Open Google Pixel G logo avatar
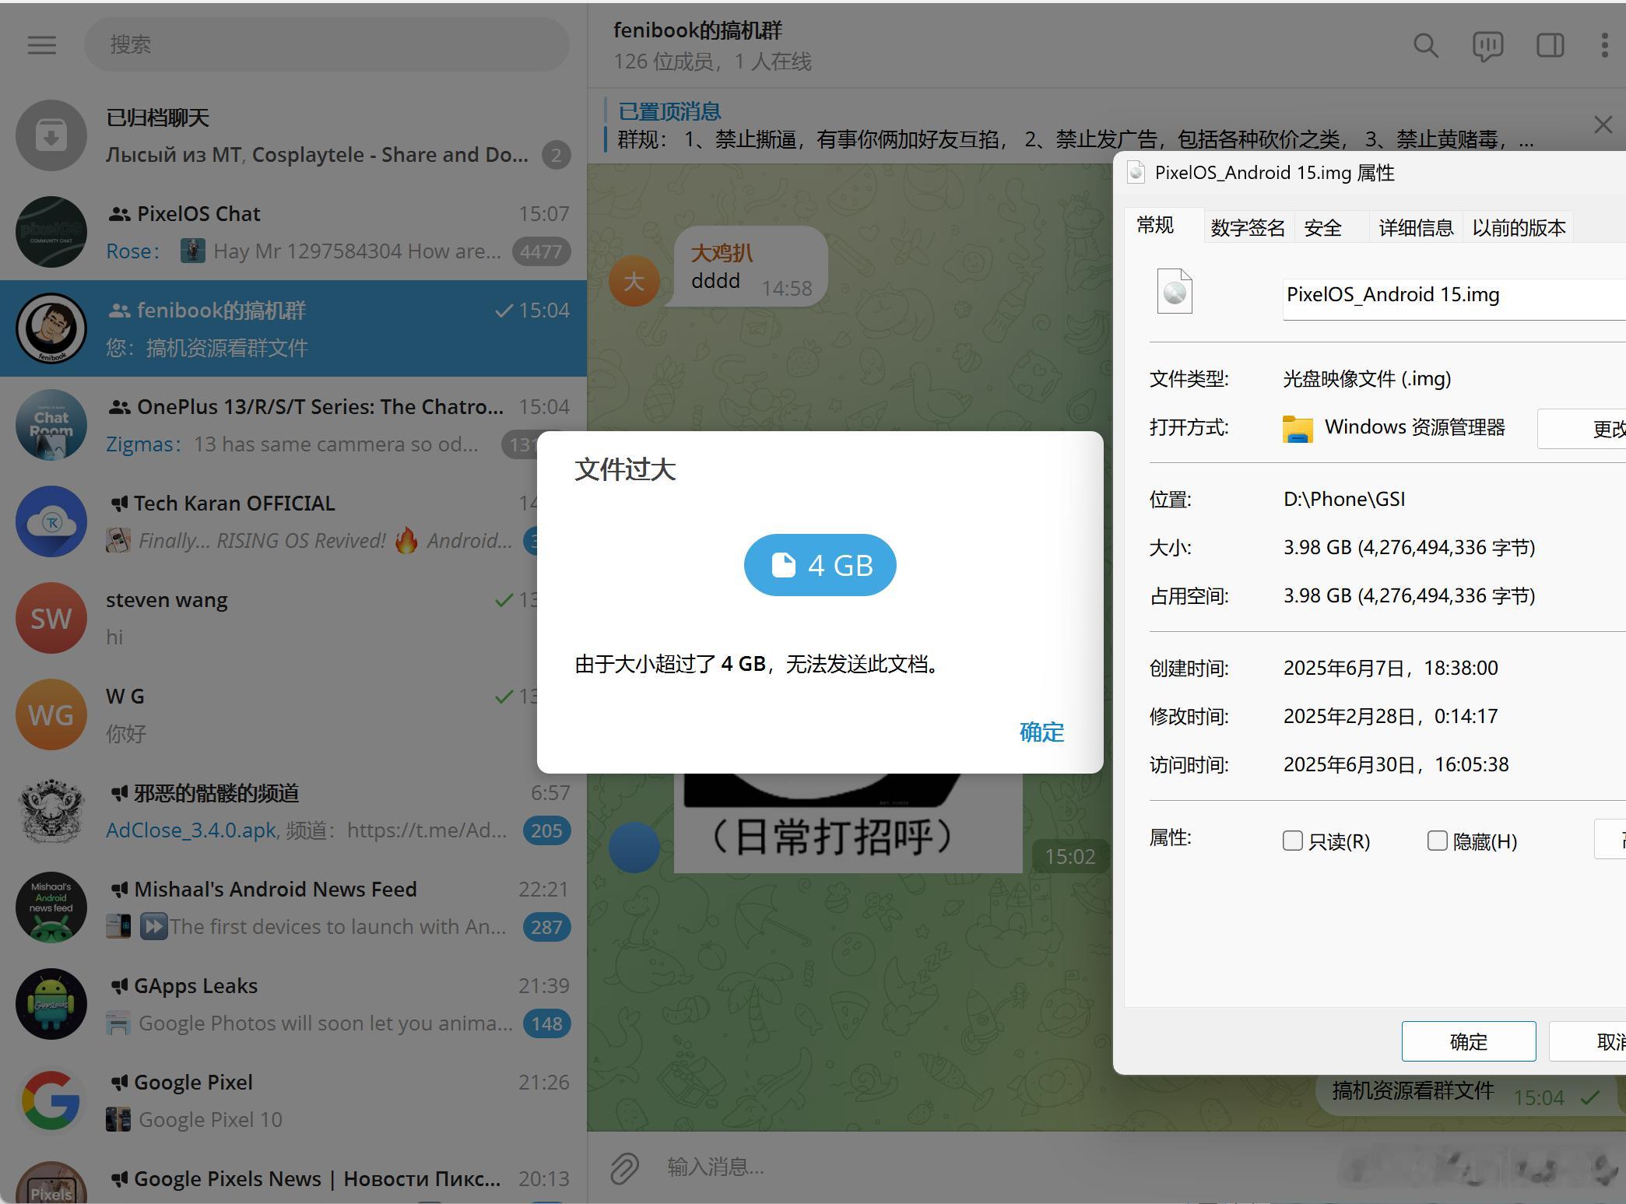The width and height of the screenshot is (1626, 1204). (51, 1100)
